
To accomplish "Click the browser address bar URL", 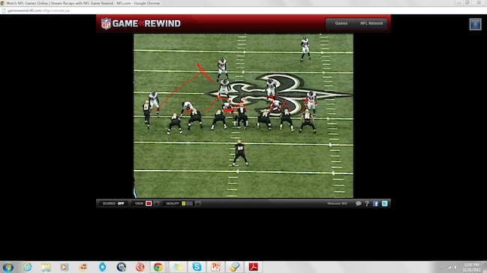I will pos(38,10).
